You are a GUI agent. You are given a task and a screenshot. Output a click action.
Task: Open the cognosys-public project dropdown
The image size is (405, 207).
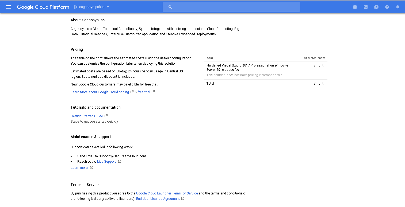coord(91,7)
